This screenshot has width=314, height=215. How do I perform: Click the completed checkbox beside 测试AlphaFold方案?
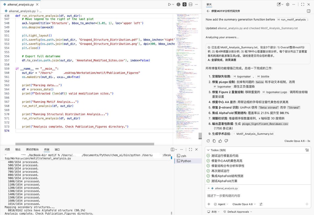[208, 181]
